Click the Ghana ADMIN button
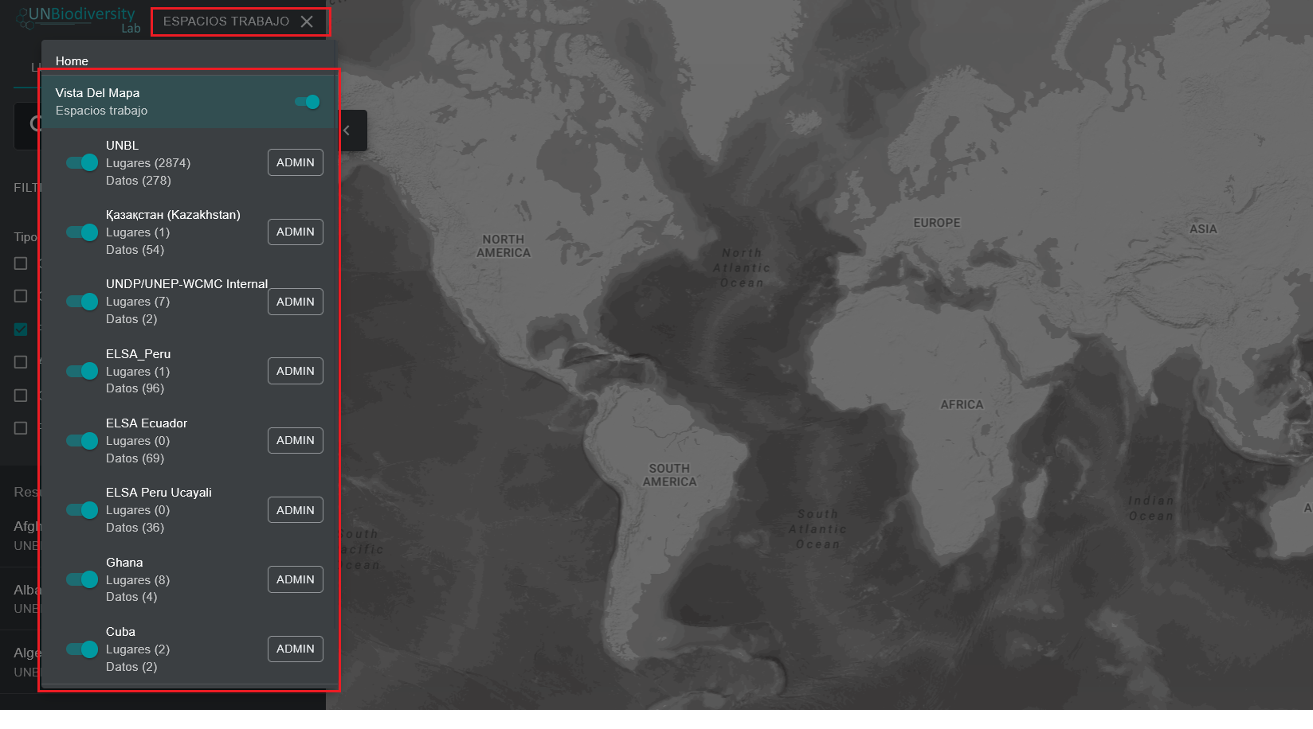The height and width of the screenshot is (729, 1313). coord(295,579)
